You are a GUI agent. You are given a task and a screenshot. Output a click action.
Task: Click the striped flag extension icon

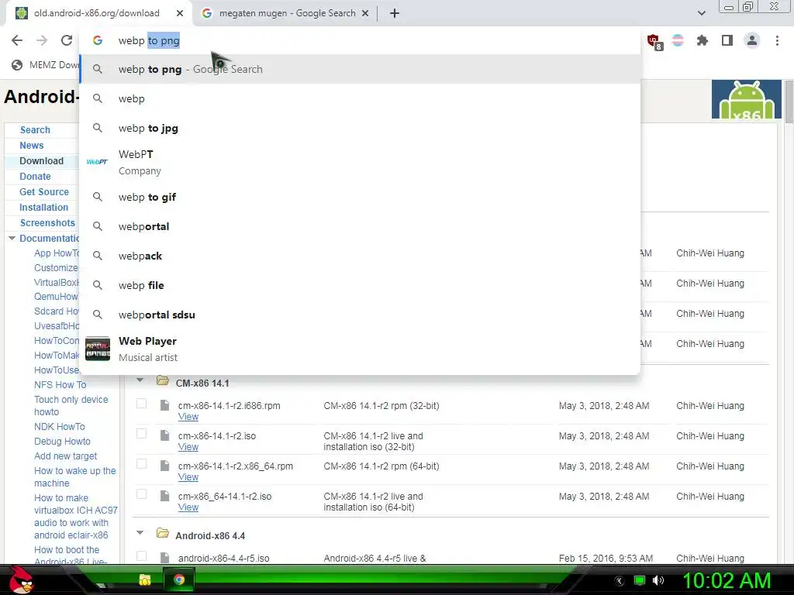tap(678, 40)
